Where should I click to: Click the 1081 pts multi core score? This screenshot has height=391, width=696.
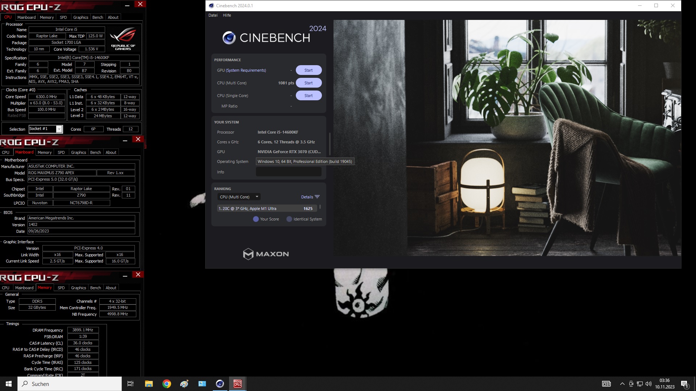(x=286, y=83)
